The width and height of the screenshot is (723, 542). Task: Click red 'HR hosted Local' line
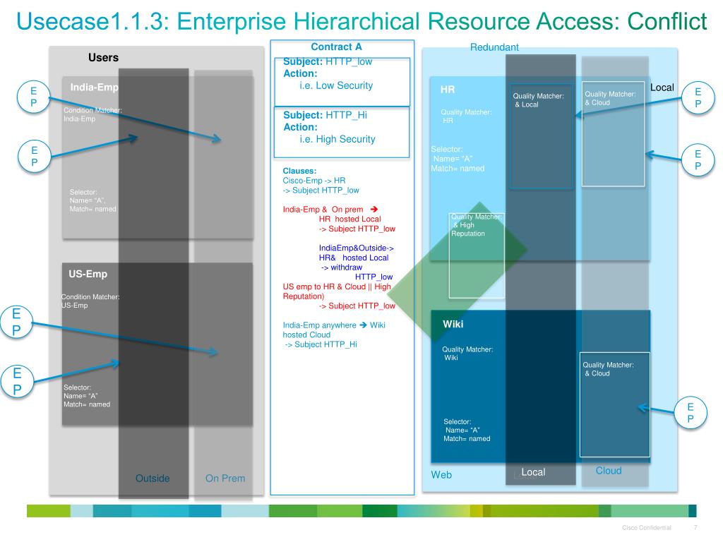click(x=350, y=219)
